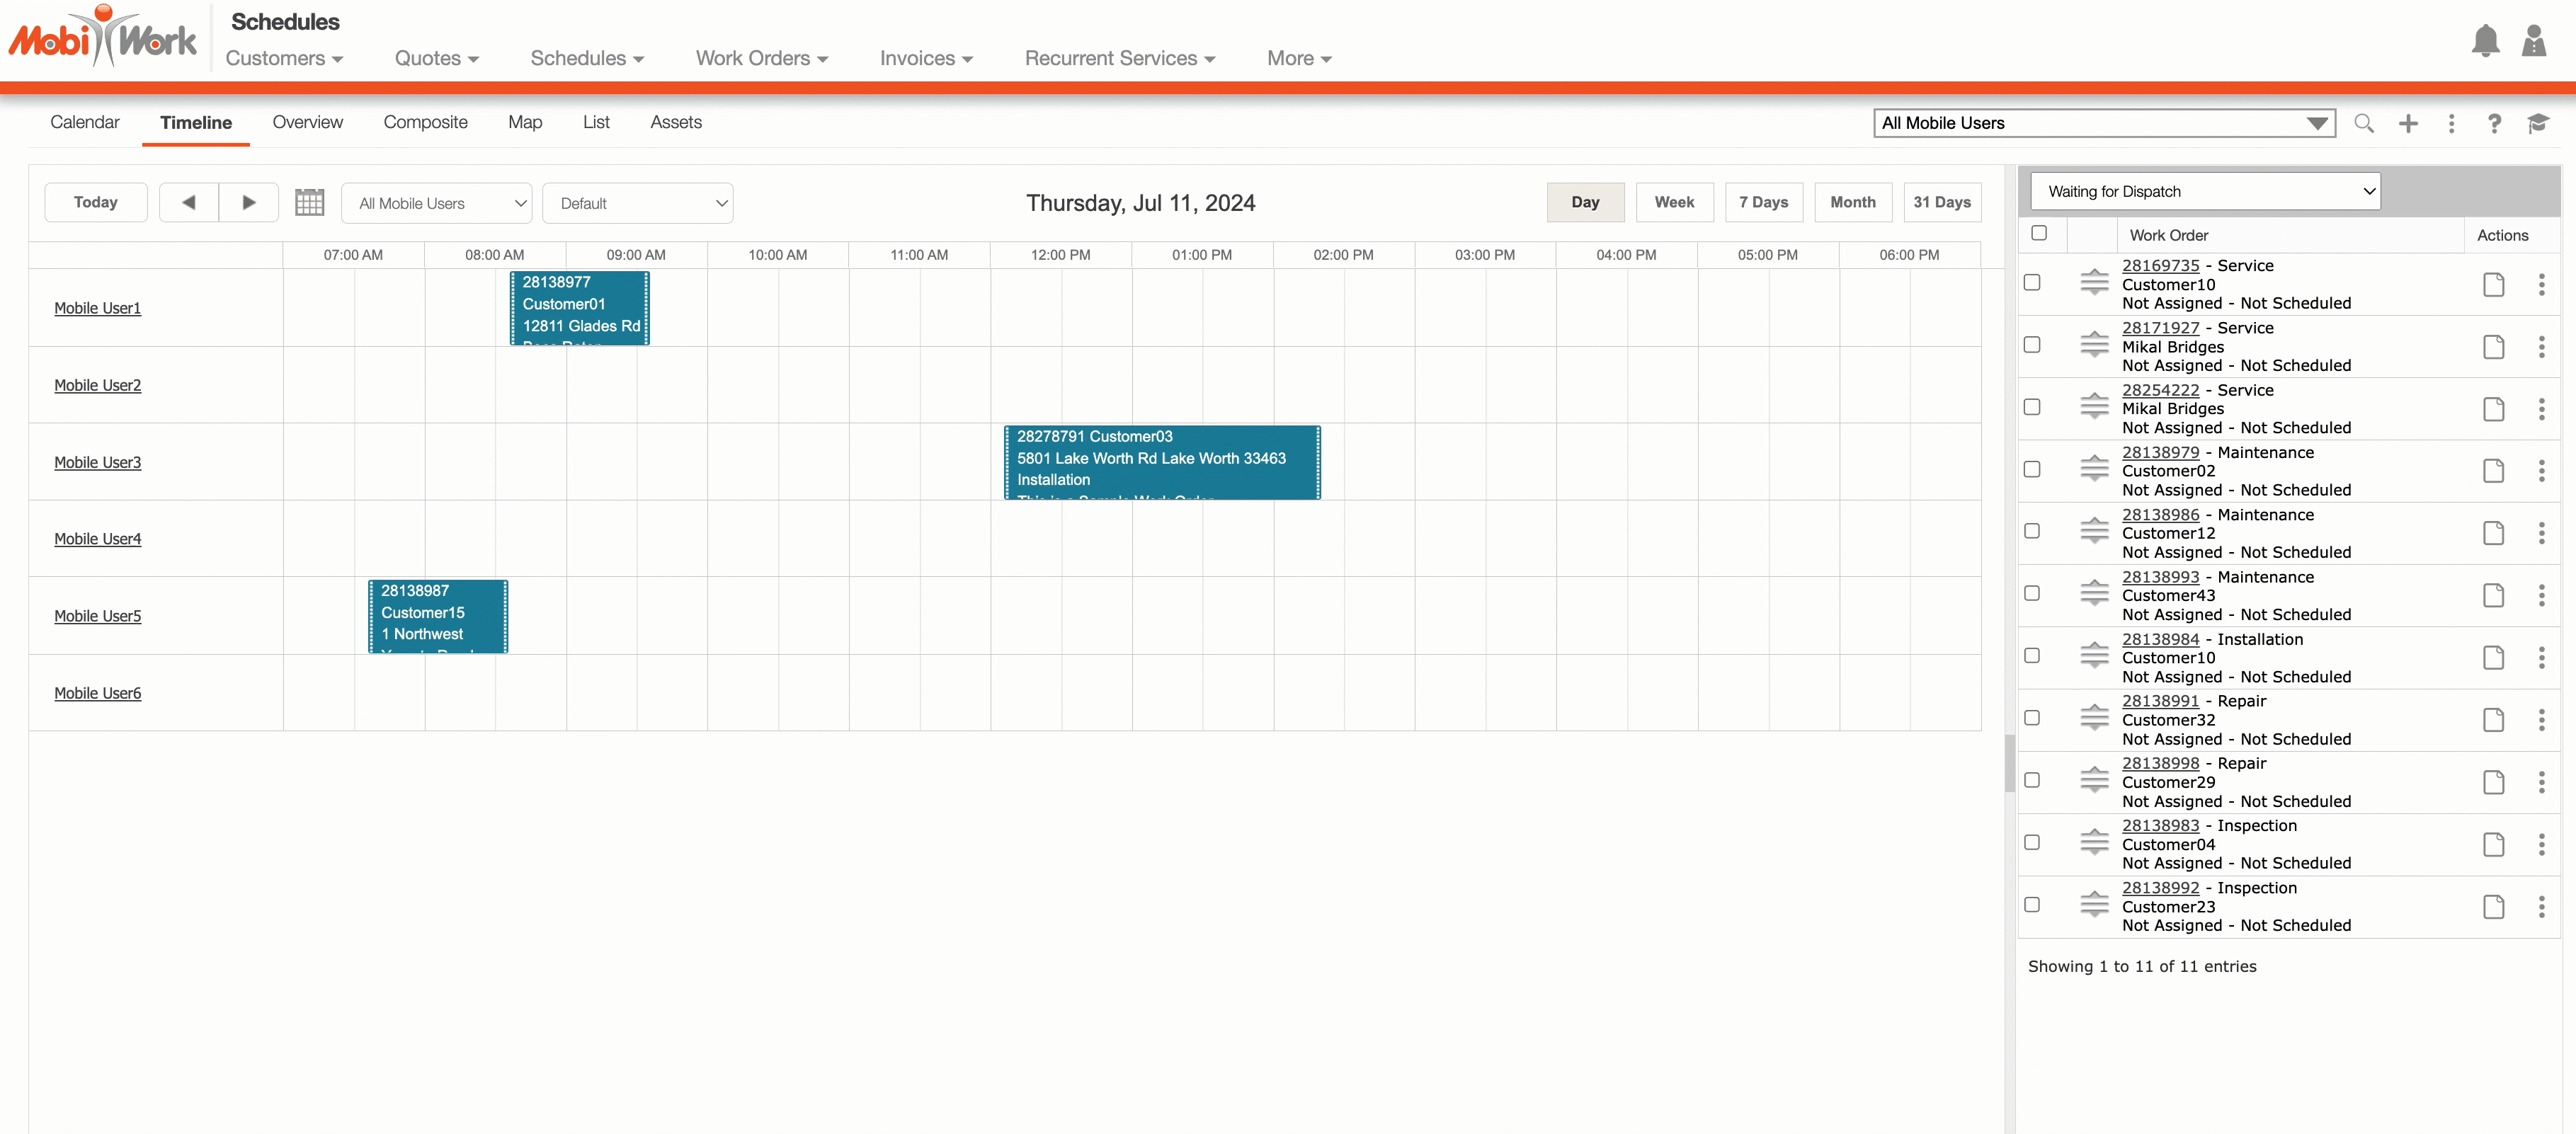Expand the All Mobile Users filter in timeline toolbar
Viewport: 2576px width, 1134px height.
coord(436,204)
